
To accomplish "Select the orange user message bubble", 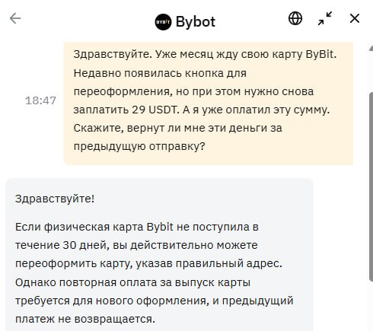I will pyautogui.click(x=208, y=103).
